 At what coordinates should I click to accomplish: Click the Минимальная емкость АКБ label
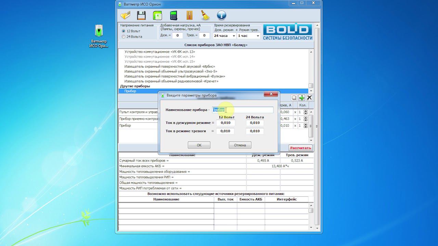coord(142,166)
